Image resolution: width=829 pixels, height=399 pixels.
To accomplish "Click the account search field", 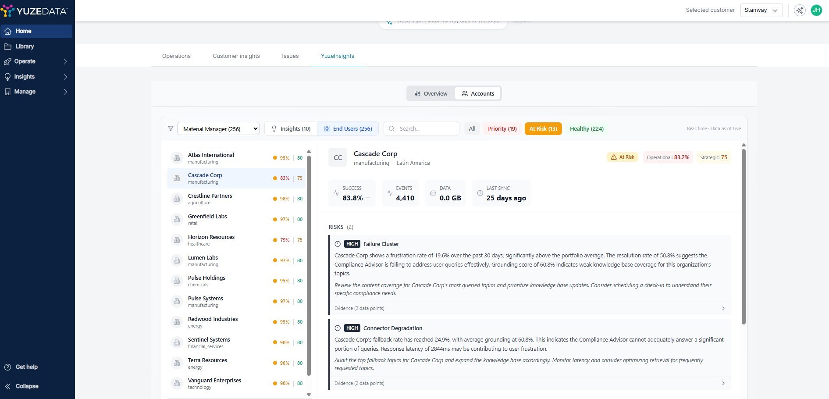I will (422, 128).
